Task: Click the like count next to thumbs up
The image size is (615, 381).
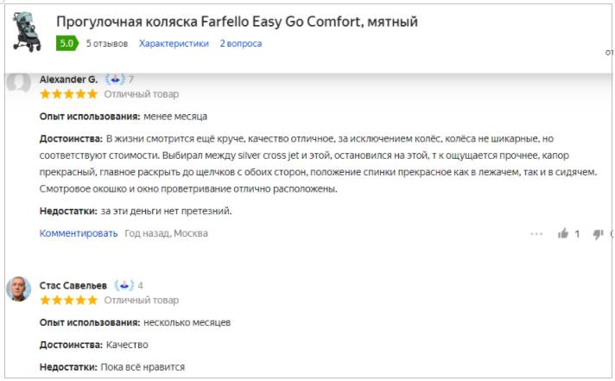Action: pyautogui.click(x=577, y=233)
